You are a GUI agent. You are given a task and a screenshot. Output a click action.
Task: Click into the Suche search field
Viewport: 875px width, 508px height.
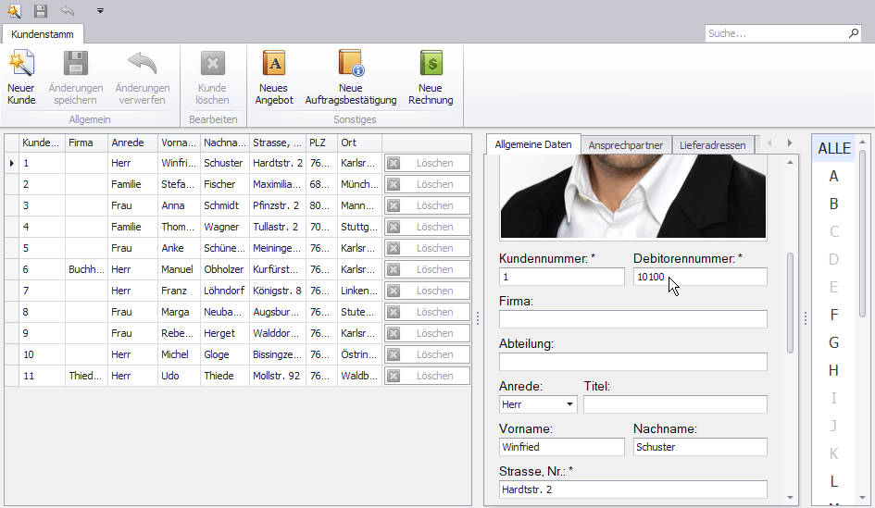pyautogui.click(x=776, y=33)
